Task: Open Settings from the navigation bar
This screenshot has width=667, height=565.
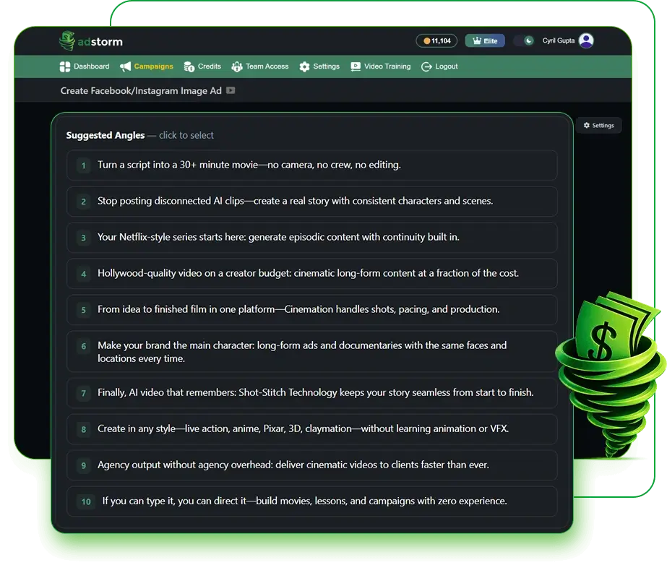Action: pyautogui.click(x=319, y=66)
